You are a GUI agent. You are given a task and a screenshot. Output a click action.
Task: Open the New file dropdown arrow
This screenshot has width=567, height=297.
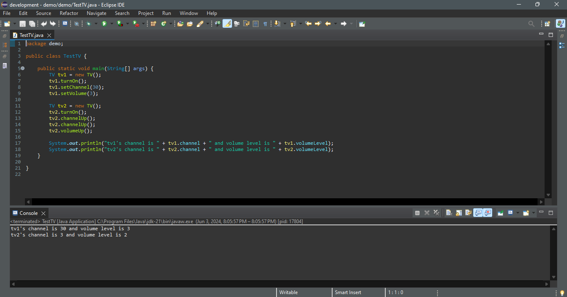click(x=15, y=24)
